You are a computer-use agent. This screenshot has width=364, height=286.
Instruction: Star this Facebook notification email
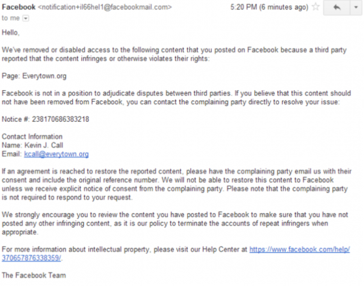(x=315, y=6)
